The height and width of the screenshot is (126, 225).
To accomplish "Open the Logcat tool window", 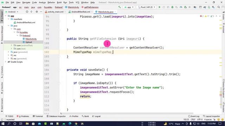I will pyautogui.click(x=96, y=116).
